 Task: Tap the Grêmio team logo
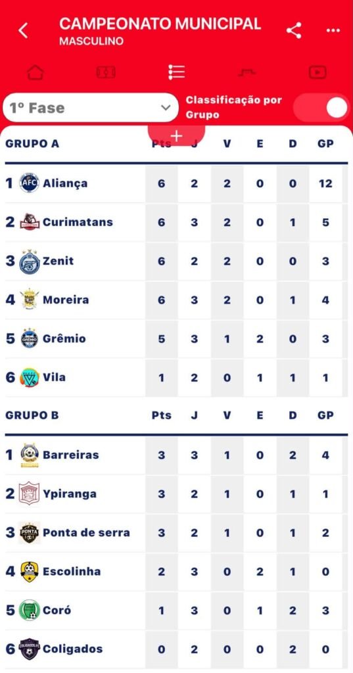(30, 338)
